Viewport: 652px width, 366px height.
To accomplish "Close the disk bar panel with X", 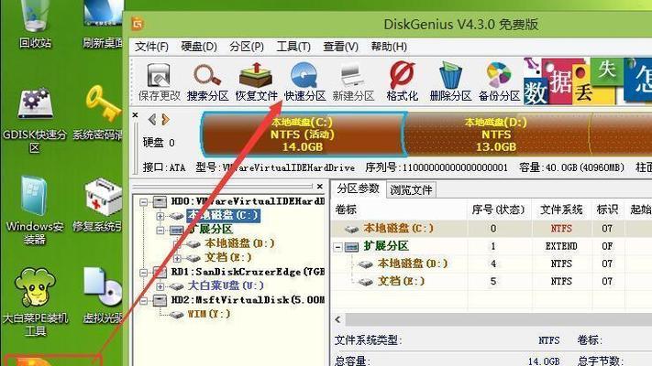I will (136, 115).
